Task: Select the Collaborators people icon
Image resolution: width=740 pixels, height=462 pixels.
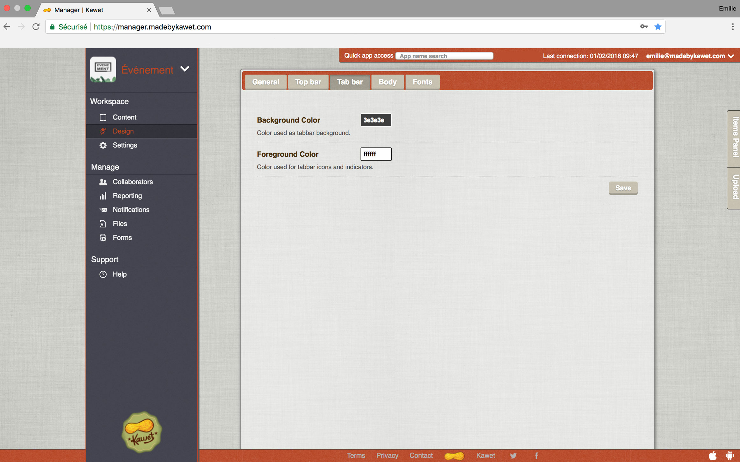Action: tap(103, 182)
